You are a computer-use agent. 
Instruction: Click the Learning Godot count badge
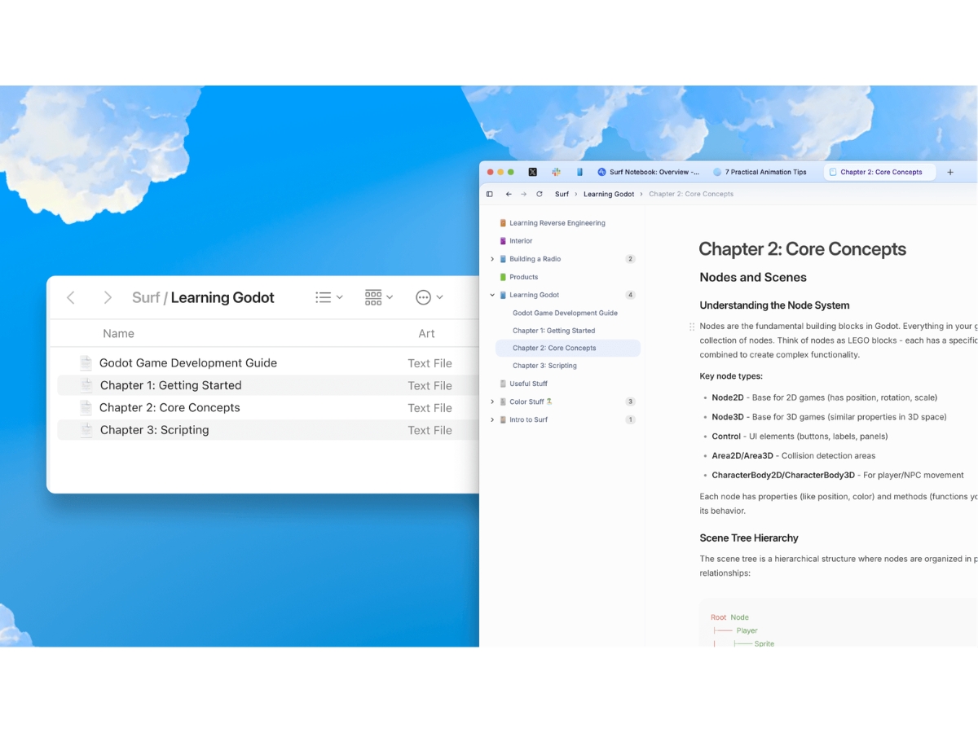[630, 295]
